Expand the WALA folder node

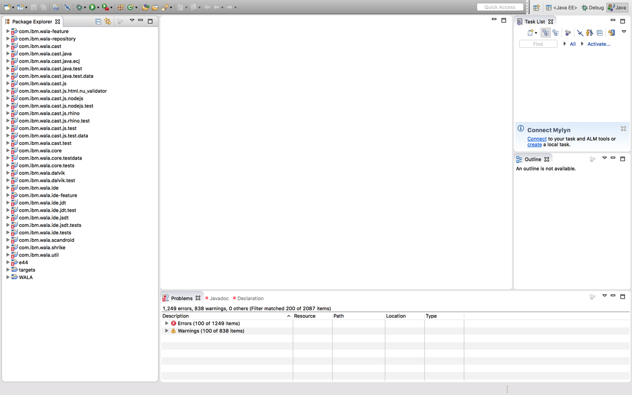(8, 277)
